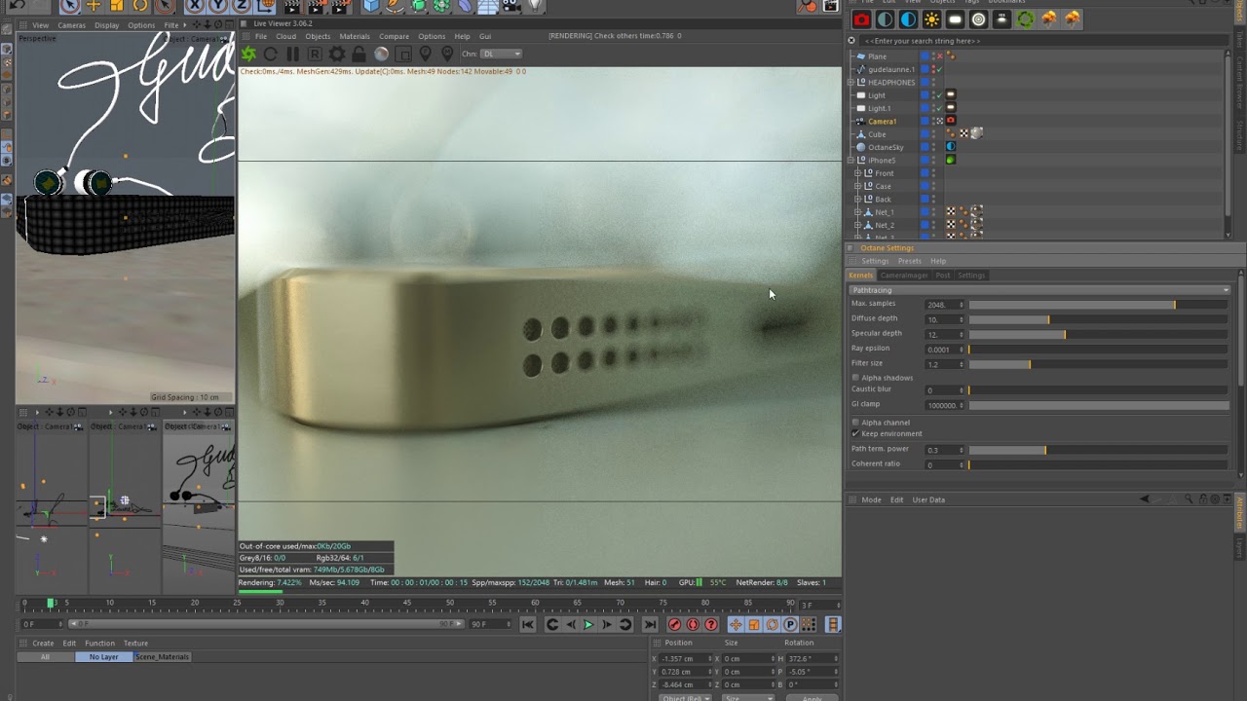This screenshot has width=1247, height=701.
Task: Click the Octane daylight sun icon
Action: click(x=932, y=19)
